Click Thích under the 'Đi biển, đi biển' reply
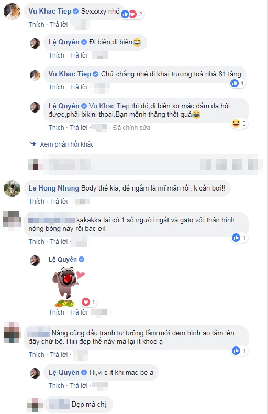Viewport: 268px width, 414px height. point(56,55)
